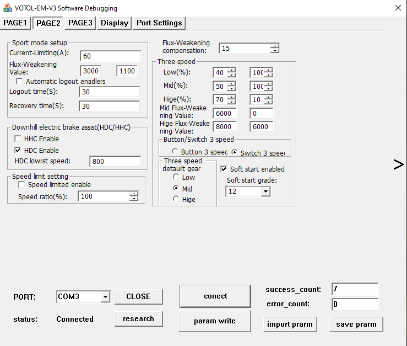Increase Low(%) first spinner value

pos(231,70)
